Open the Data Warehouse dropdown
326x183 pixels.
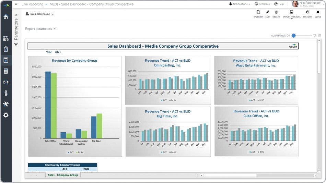click(x=40, y=14)
